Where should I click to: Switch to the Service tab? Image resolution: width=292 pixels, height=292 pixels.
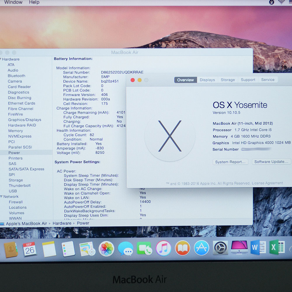[267, 79]
